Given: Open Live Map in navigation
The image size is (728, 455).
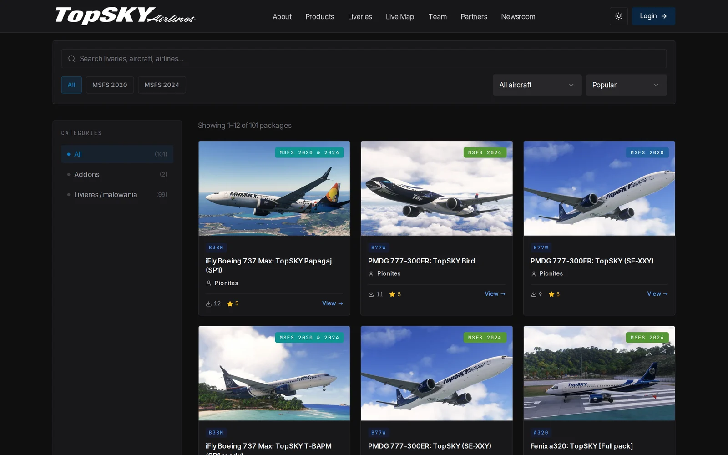Looking at the screenshot, I should tap(400, 17).
